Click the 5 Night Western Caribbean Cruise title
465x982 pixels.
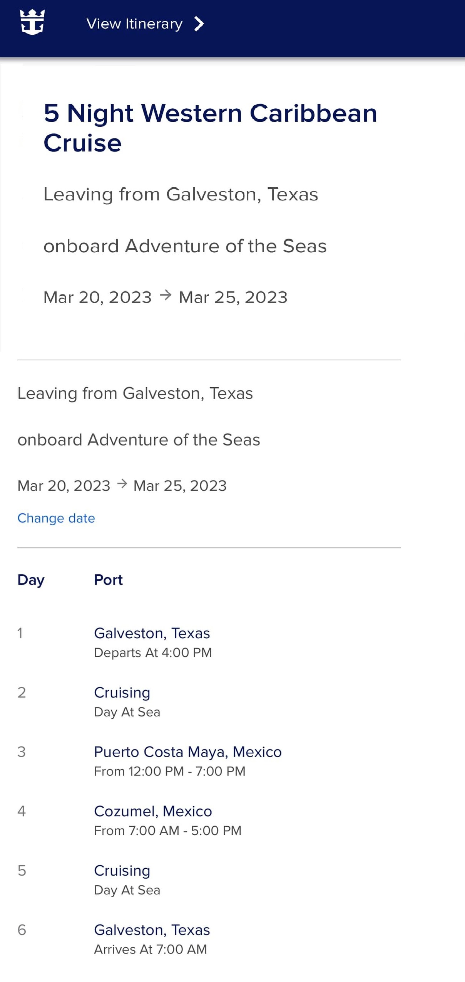click(x=210, y=128)
